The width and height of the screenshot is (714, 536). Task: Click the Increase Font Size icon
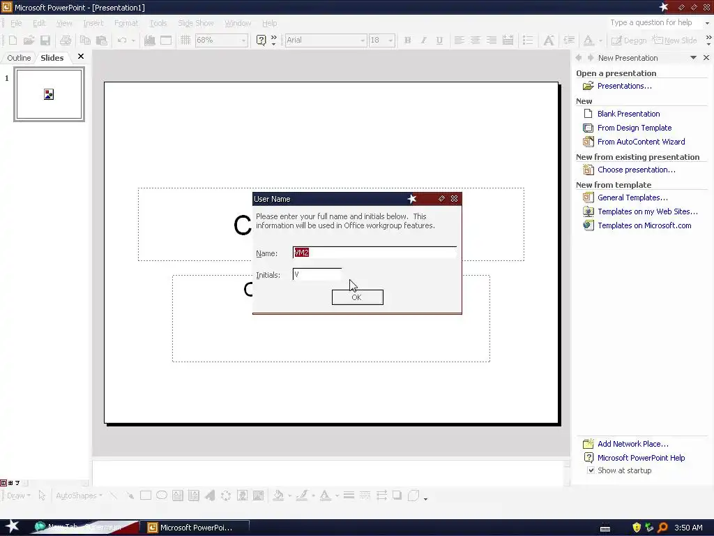pos(549,40)
